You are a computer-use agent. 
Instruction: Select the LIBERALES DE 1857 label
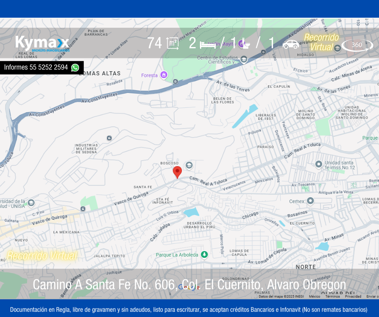pyautogui.click(x=266, y=117)
